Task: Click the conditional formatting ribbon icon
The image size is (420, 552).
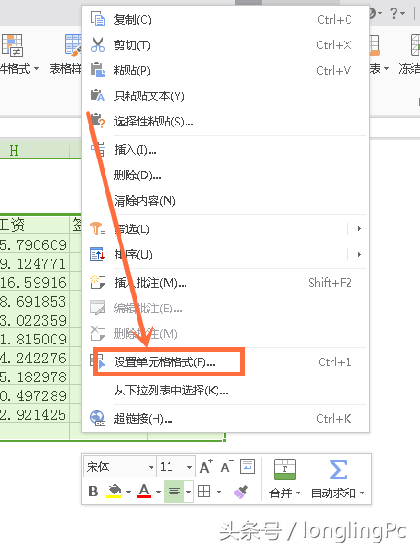Action: coord(12,45)
